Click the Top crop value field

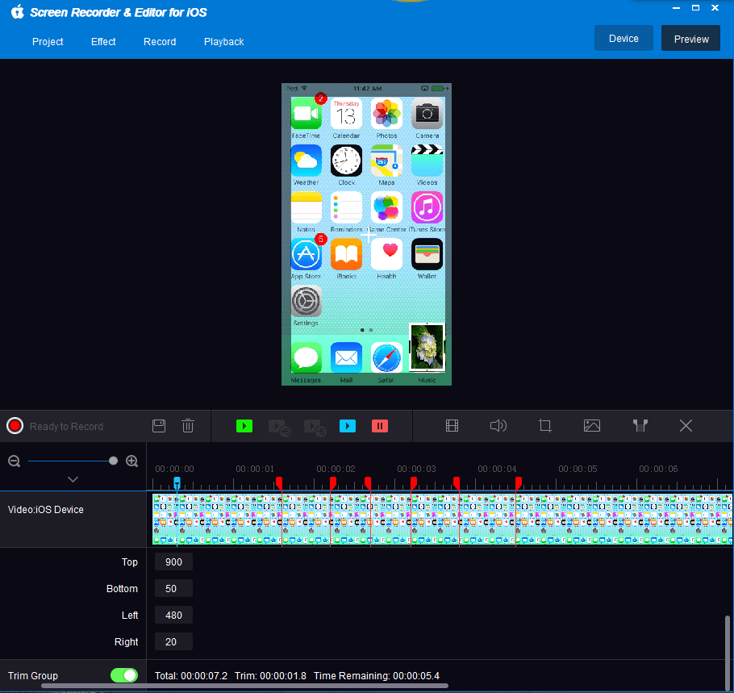173,562
